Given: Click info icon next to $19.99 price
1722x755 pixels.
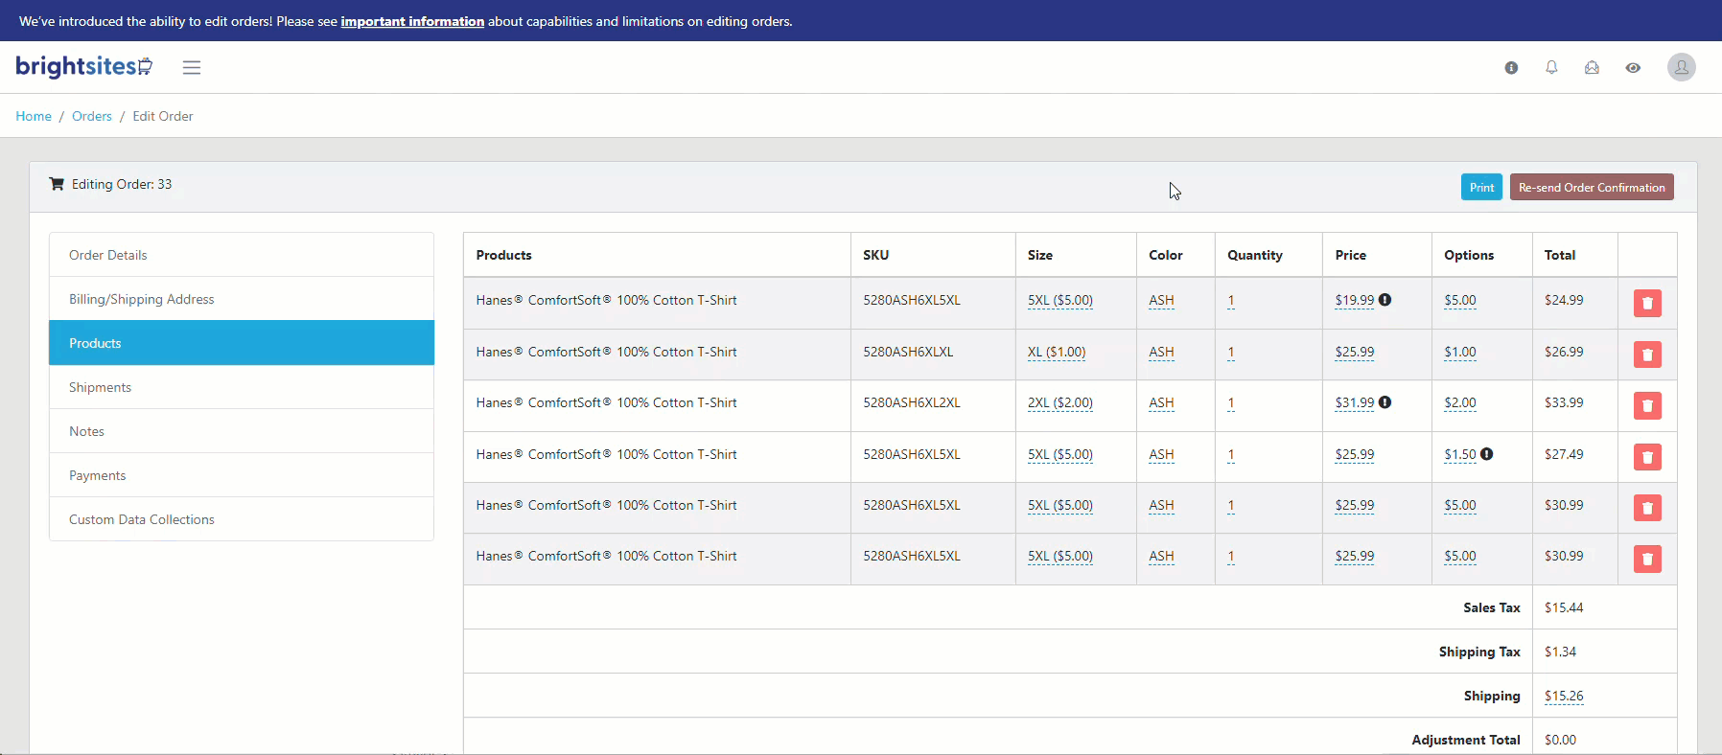Looking at the screenshot, I should tap(1385, 300).
